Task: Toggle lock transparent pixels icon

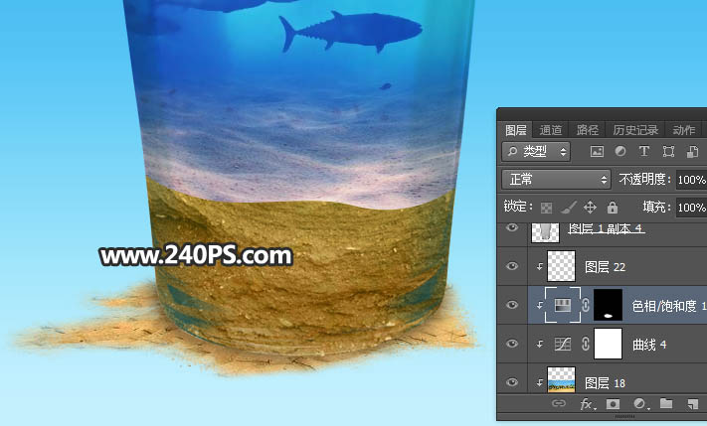Action: coord(546,208)
